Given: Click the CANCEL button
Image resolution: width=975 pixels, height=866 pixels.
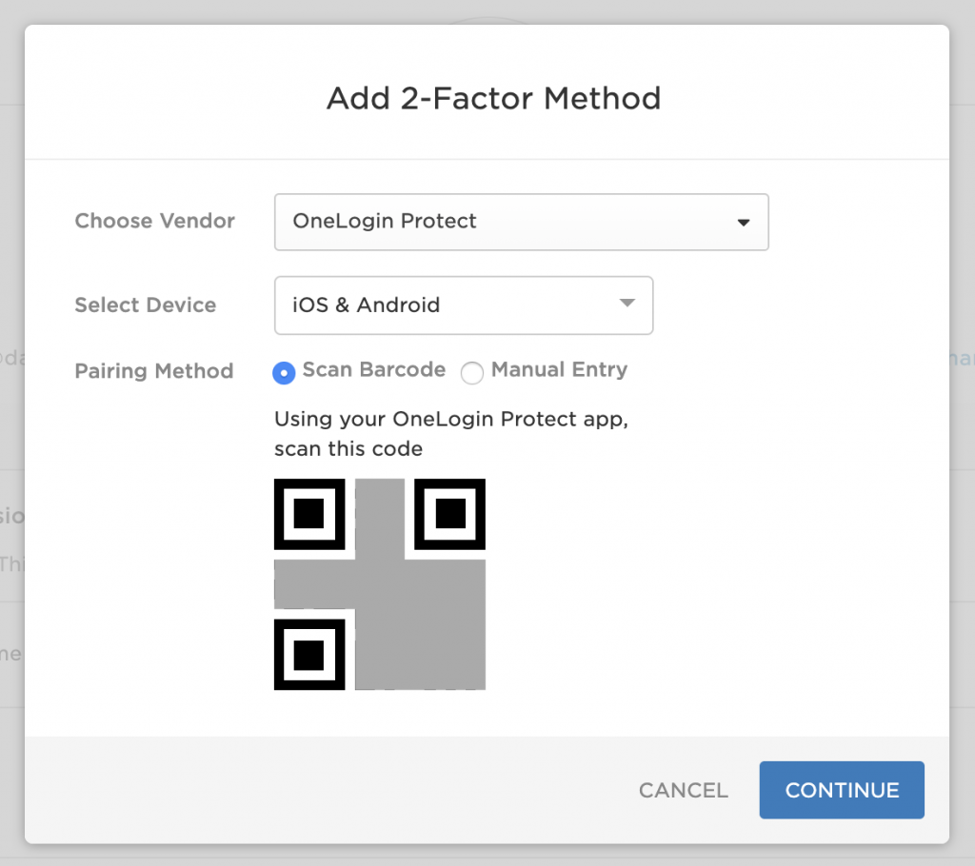Looking at the screenshot, I should pyautogui.click(x=683, y=790).
